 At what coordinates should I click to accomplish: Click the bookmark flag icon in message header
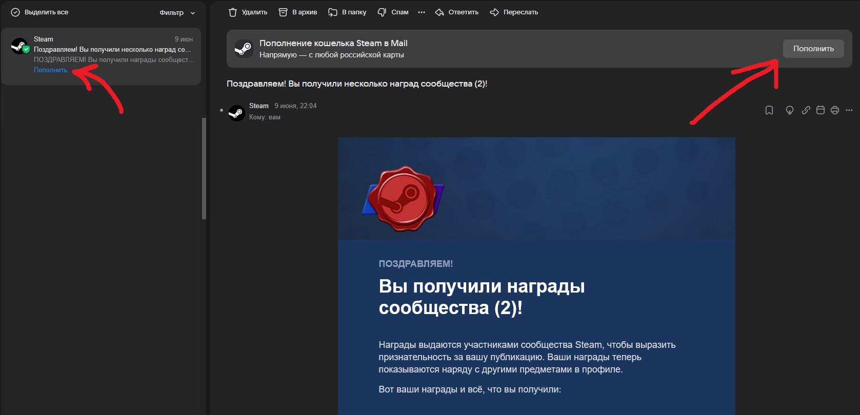(769, 110)
